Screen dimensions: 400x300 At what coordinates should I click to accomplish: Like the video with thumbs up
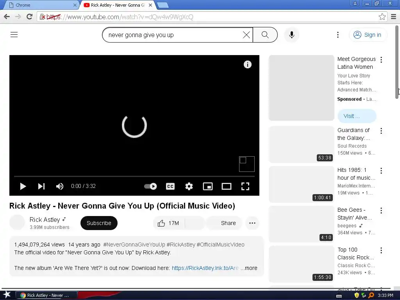tap(169, 223)
